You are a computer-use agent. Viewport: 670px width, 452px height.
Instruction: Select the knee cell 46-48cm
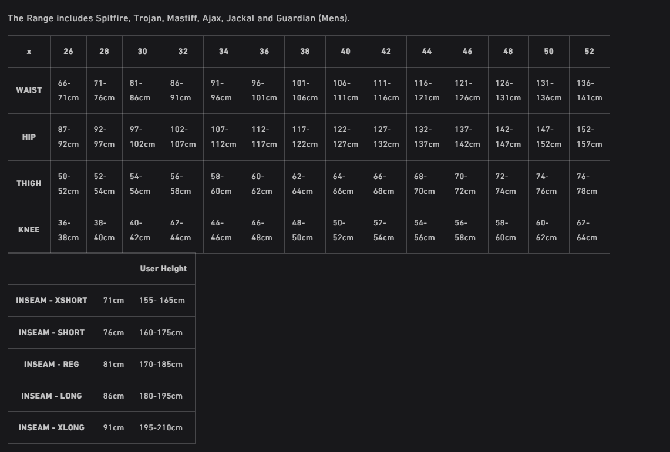tap(264, 230)
